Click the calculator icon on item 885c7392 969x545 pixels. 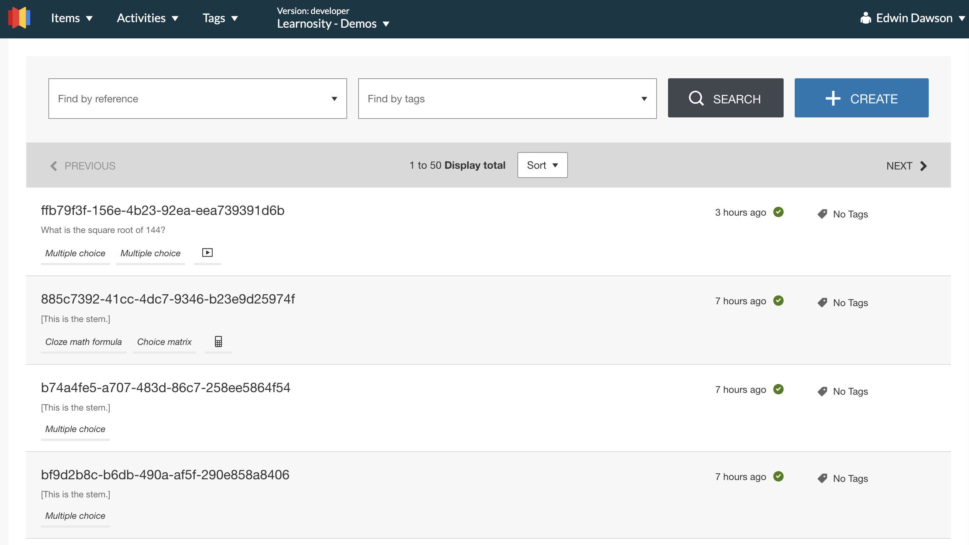click(218, 342)
